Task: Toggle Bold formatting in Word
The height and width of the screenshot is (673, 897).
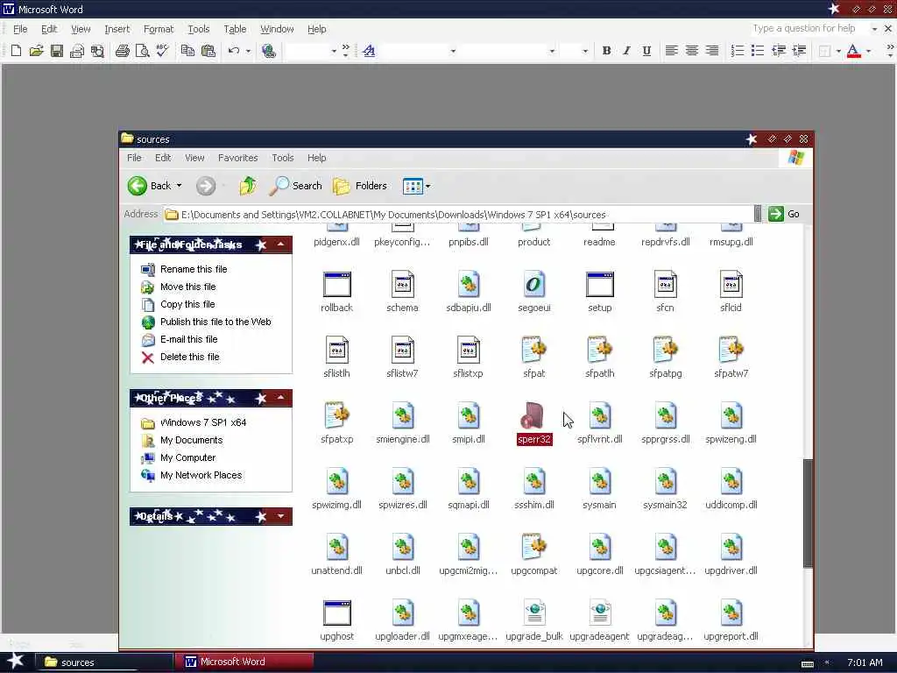Action: pyautogui.click(x=606, y=51)
